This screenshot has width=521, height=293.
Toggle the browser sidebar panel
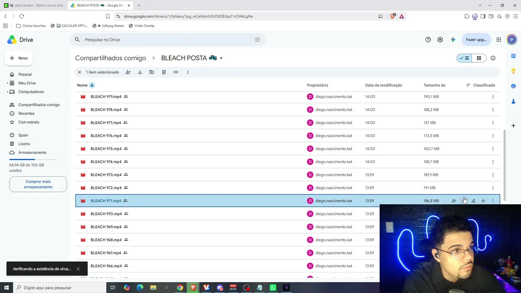pos(483,16)
